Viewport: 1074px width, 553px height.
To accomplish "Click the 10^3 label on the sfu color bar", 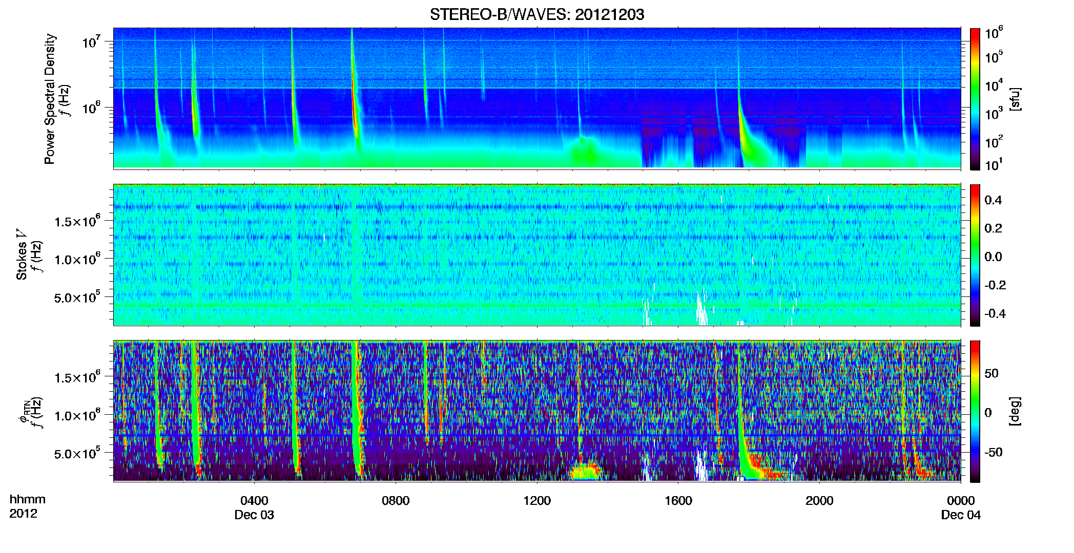I will coord(994,114).
